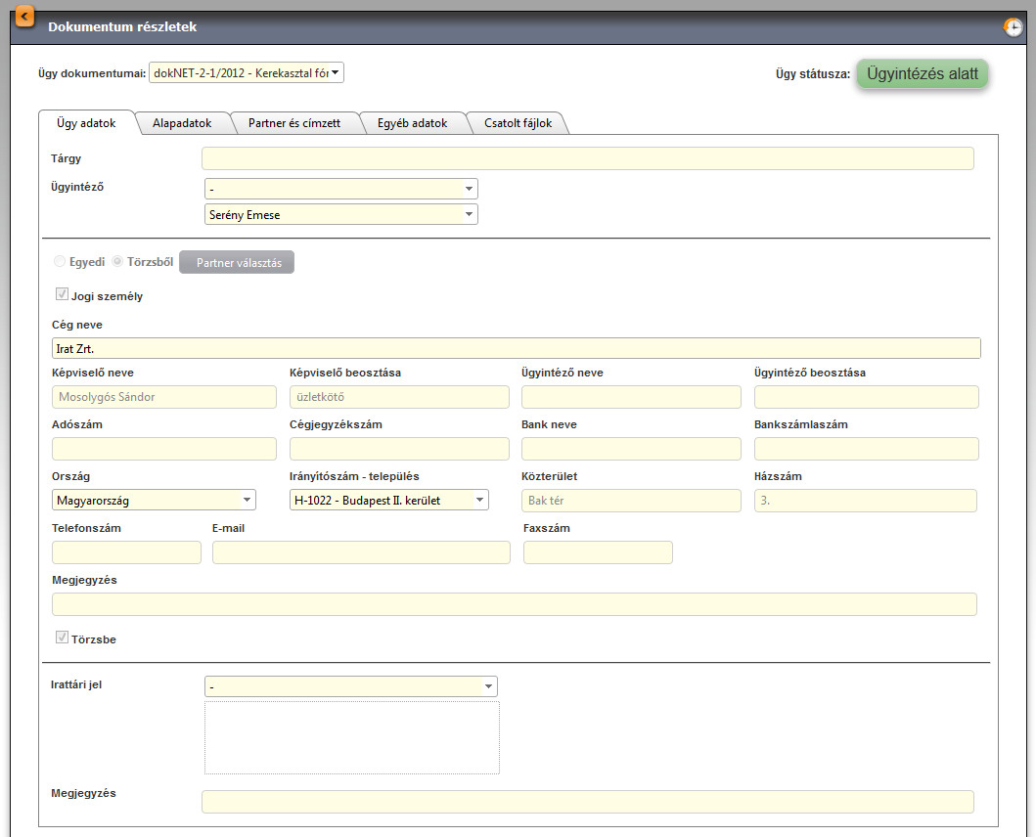Click the Cégjegyzékszám input field

point(399,449)
